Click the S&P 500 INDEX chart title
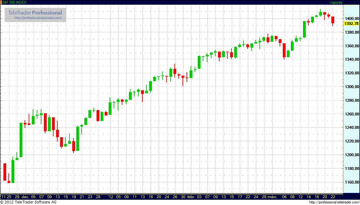This screenshot has width=360, height=205. [x=14, y=2]
